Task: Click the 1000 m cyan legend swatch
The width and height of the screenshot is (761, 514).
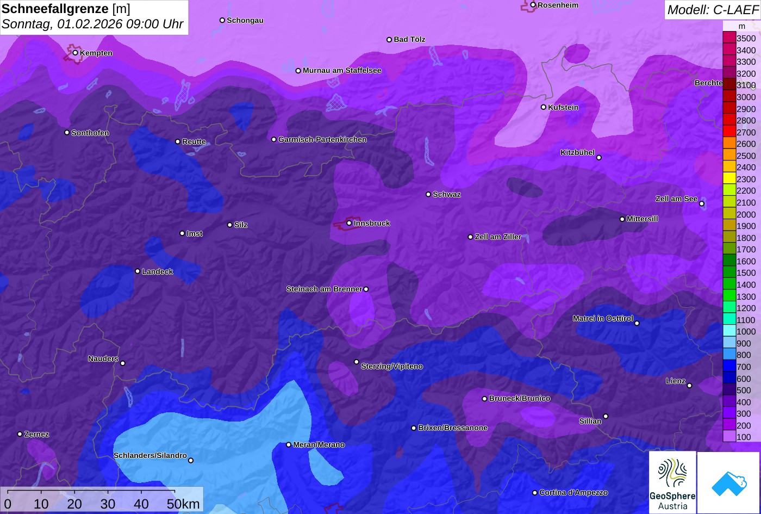Action: coord(729,331)
